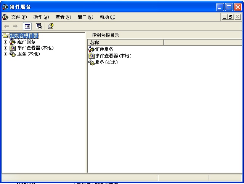Expand the 组件服务 tree node
The image size is (244, 184).
coord(5,42)
